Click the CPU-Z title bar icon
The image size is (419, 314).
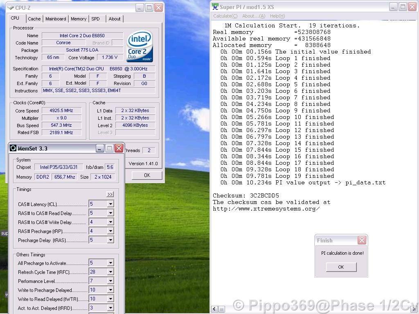pyautogui.click(x=11, y=7)
